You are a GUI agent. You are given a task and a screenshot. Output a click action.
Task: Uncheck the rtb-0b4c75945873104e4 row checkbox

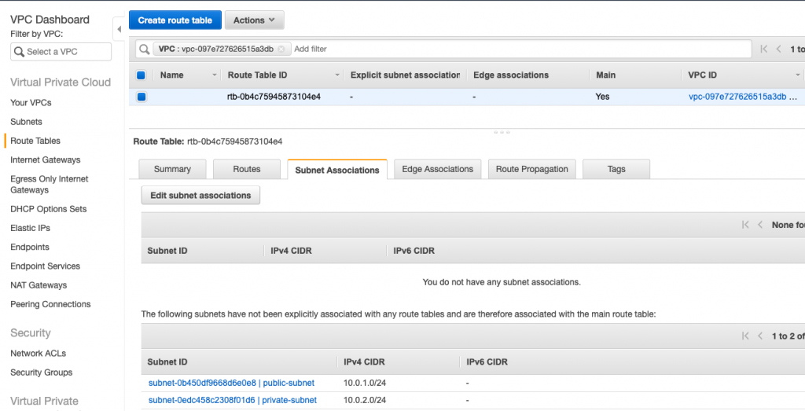tap(142, 97)
